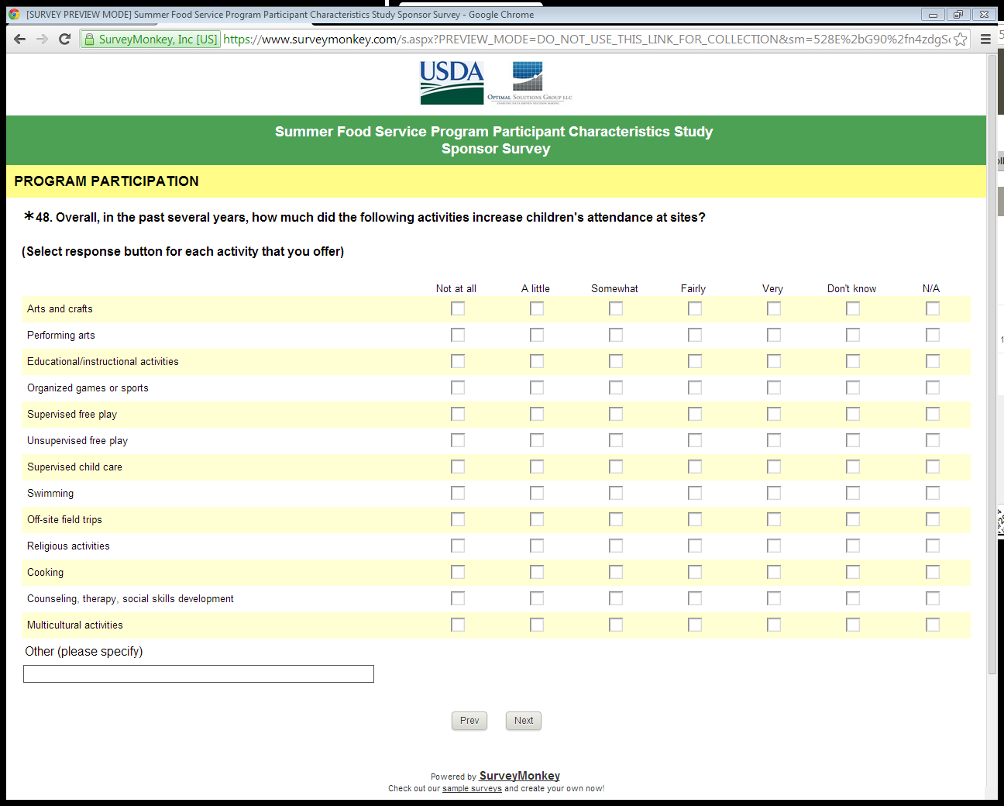This screenshot has height=806, width=1004.
Task: Bookmark this page with the star icon
Action: pyautogui.click(x=961, y=40)
